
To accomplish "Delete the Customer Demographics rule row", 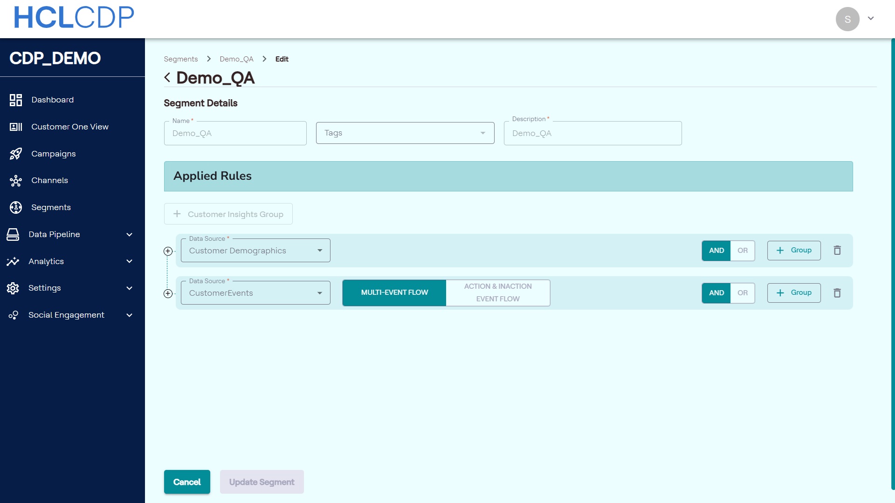I will coord(837,251).
